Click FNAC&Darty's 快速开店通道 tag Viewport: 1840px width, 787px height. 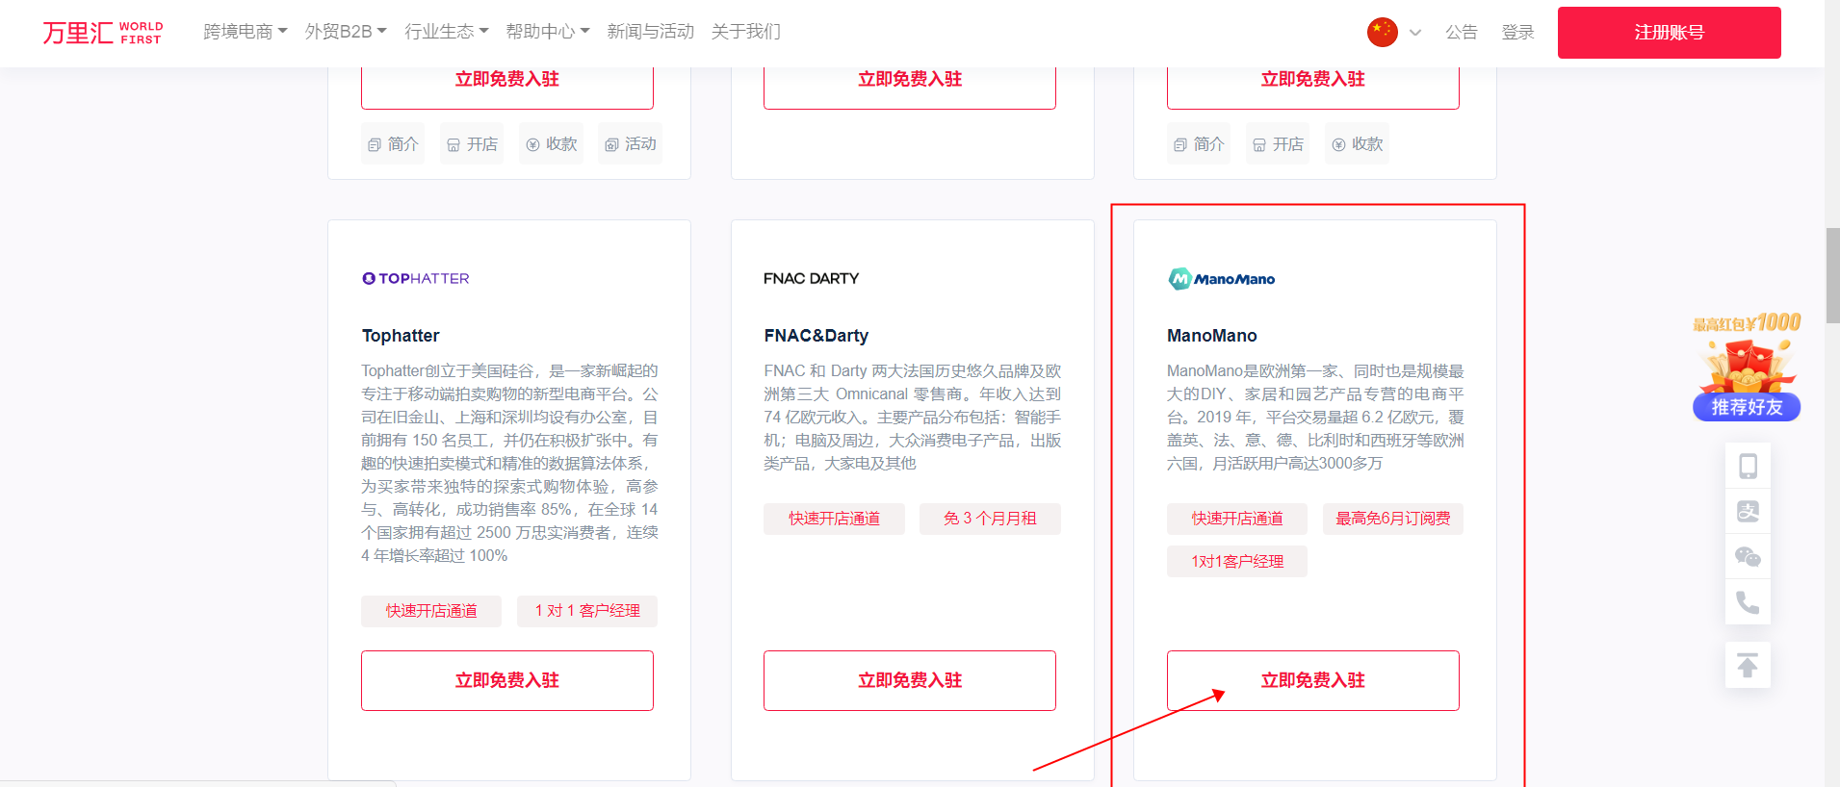tap(834, 519)
